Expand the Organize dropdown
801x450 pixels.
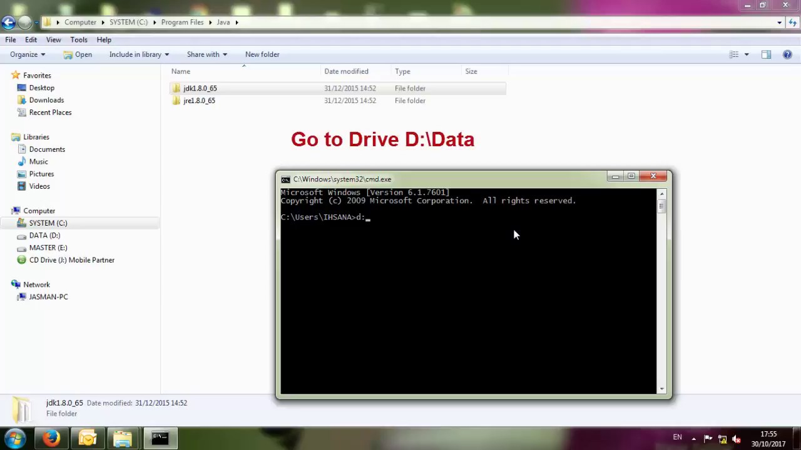28,54
